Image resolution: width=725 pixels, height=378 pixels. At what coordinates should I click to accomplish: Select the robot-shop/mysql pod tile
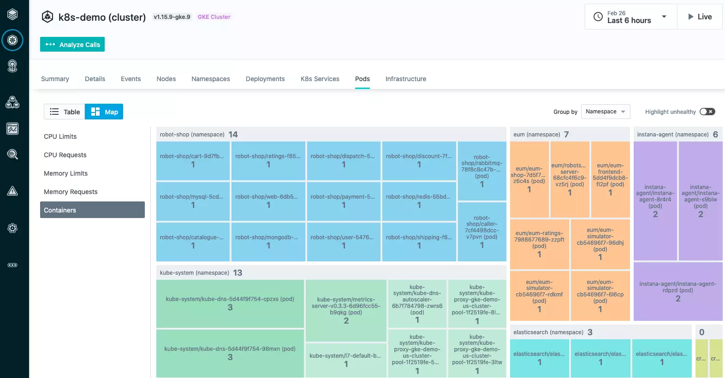click(x=193, y=201)
